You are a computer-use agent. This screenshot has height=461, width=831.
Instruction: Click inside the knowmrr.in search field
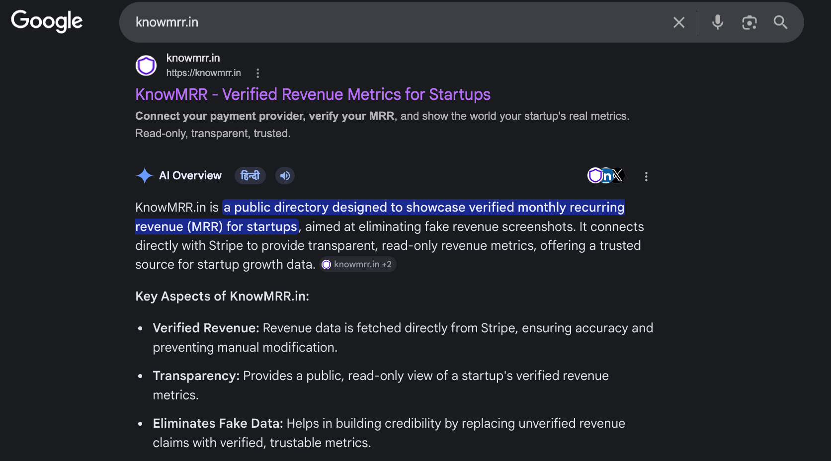point(398,22)
